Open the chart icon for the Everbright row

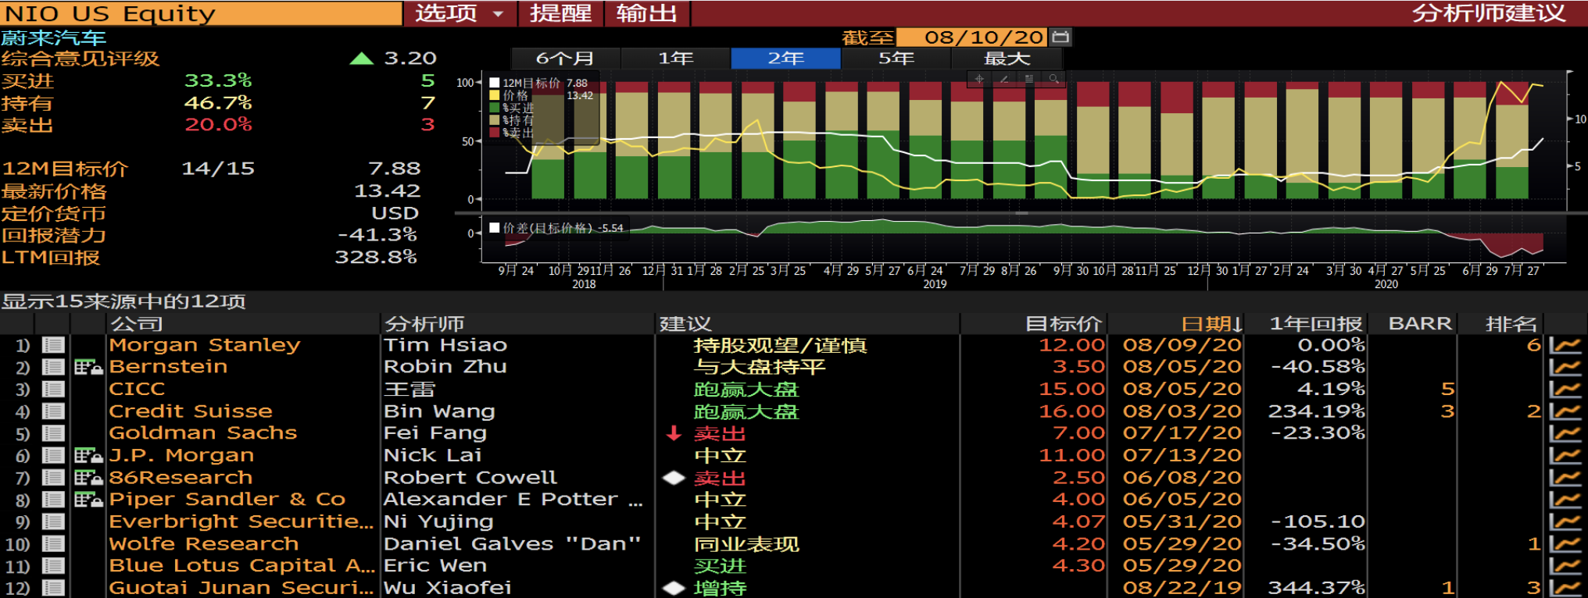click(x=1565, y=521)
